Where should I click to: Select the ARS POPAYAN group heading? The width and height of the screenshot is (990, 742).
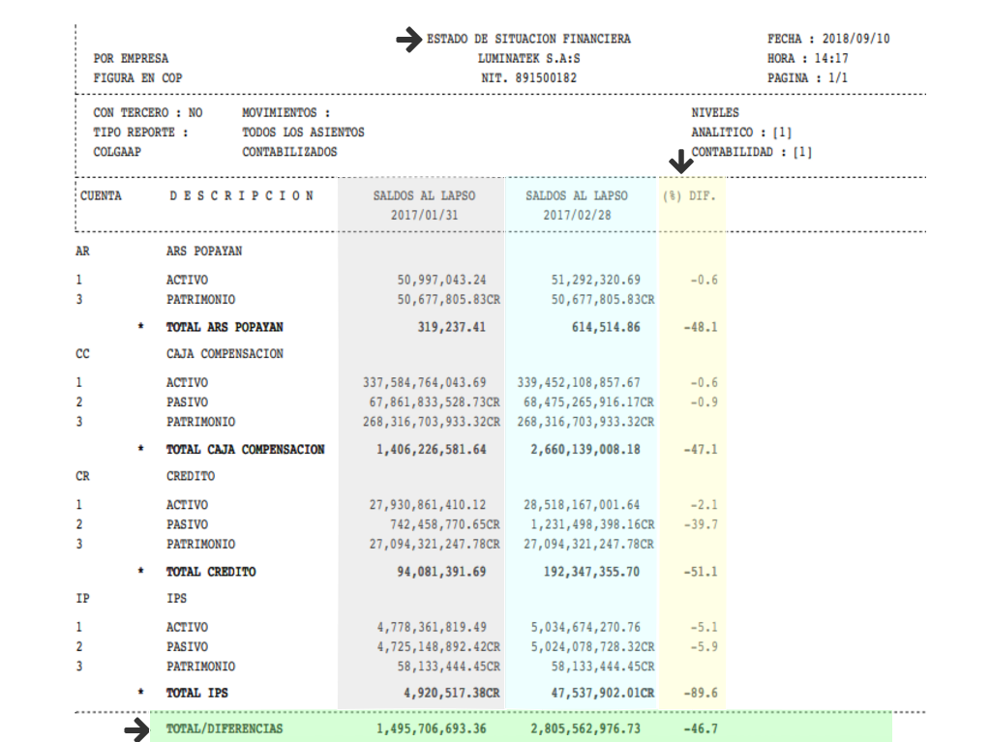point(204,251)
